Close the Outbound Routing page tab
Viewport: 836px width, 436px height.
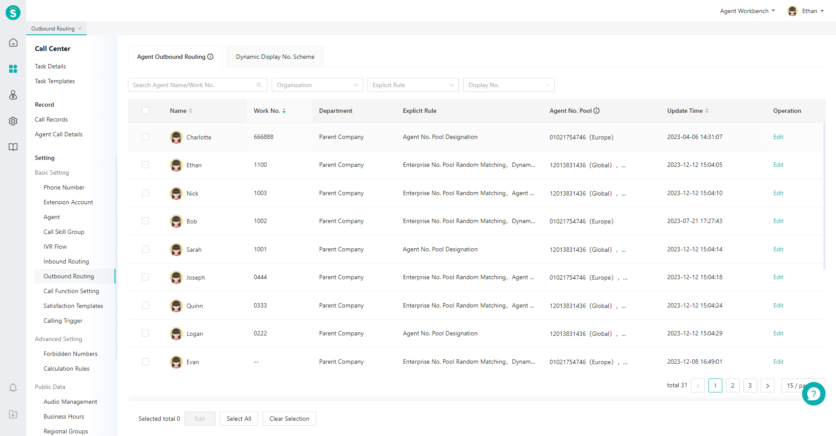click(x=80, y=29)
